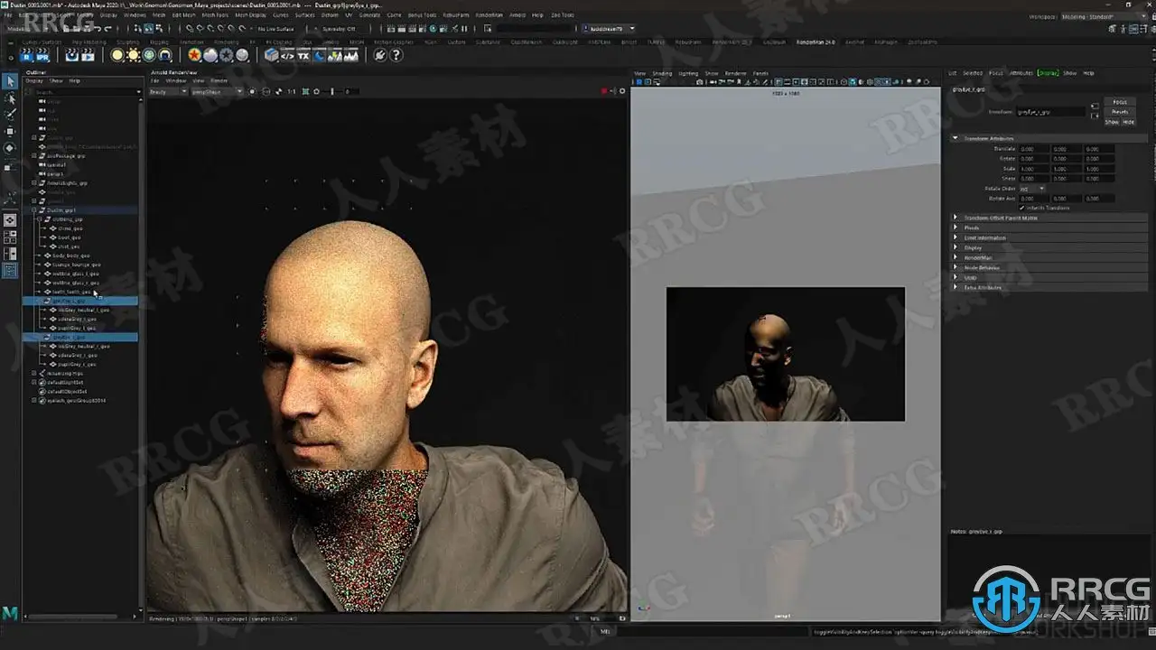Open the TX texture manager shelf icon
This screenshot has width=1156, height=650.
click(303, 56)
